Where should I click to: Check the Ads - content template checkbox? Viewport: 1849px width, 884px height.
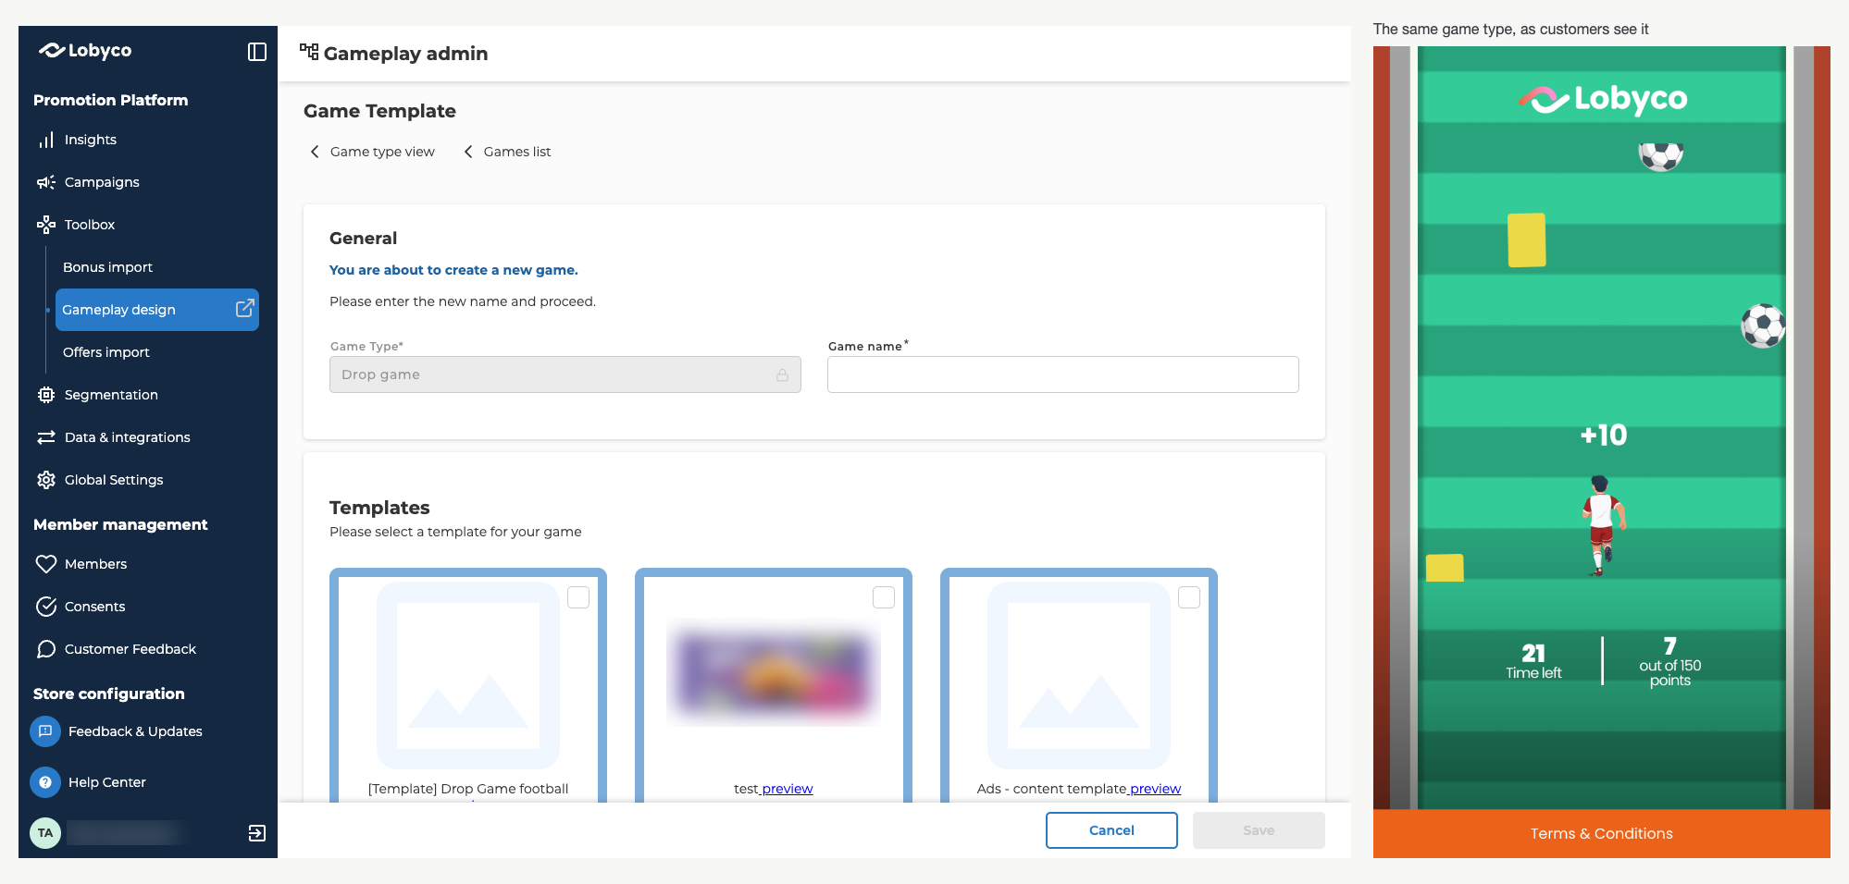tap(1189, 598)
